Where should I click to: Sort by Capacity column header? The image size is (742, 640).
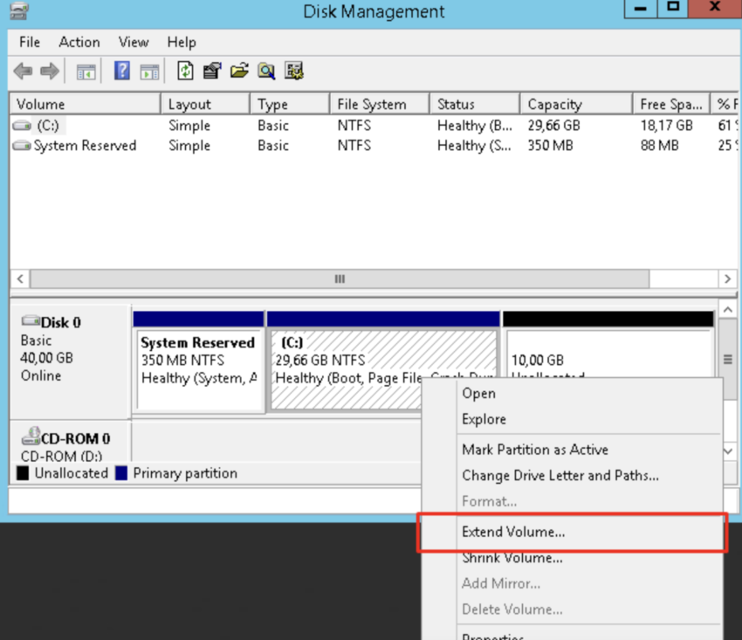(555, 104)
